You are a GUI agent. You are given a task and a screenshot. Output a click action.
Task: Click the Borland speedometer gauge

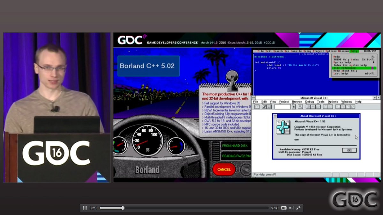147,140
